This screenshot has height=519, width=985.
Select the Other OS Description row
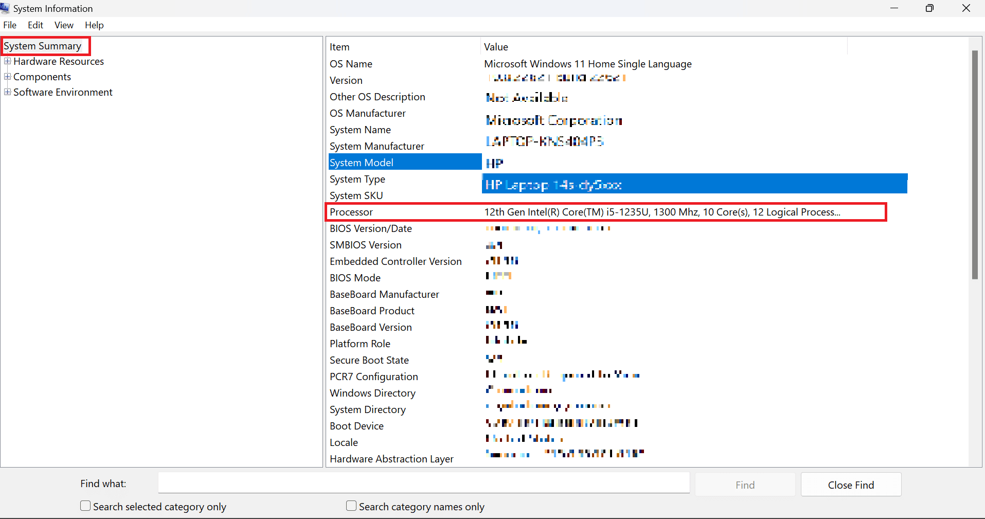(x=617, y=97)
